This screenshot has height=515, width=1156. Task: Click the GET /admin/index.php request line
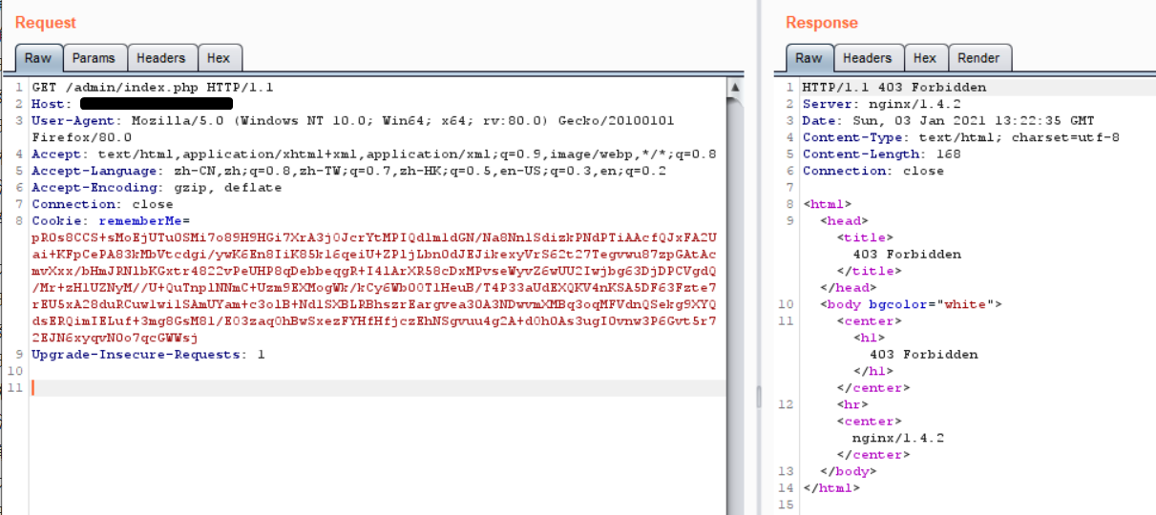tap(153, 87)
